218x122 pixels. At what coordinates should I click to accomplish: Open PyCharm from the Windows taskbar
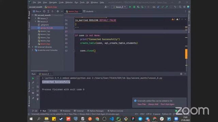click(119, 119)
